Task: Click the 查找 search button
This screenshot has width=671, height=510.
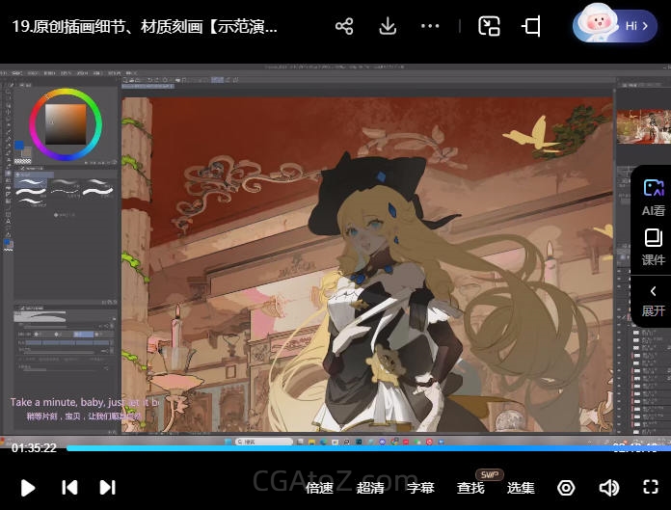Action: (x=470, y=488)
